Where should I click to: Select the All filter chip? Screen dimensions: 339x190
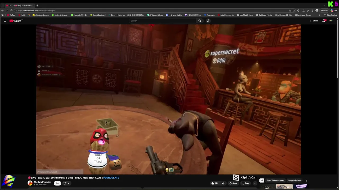pyautogui.click(x=262, y=180)
